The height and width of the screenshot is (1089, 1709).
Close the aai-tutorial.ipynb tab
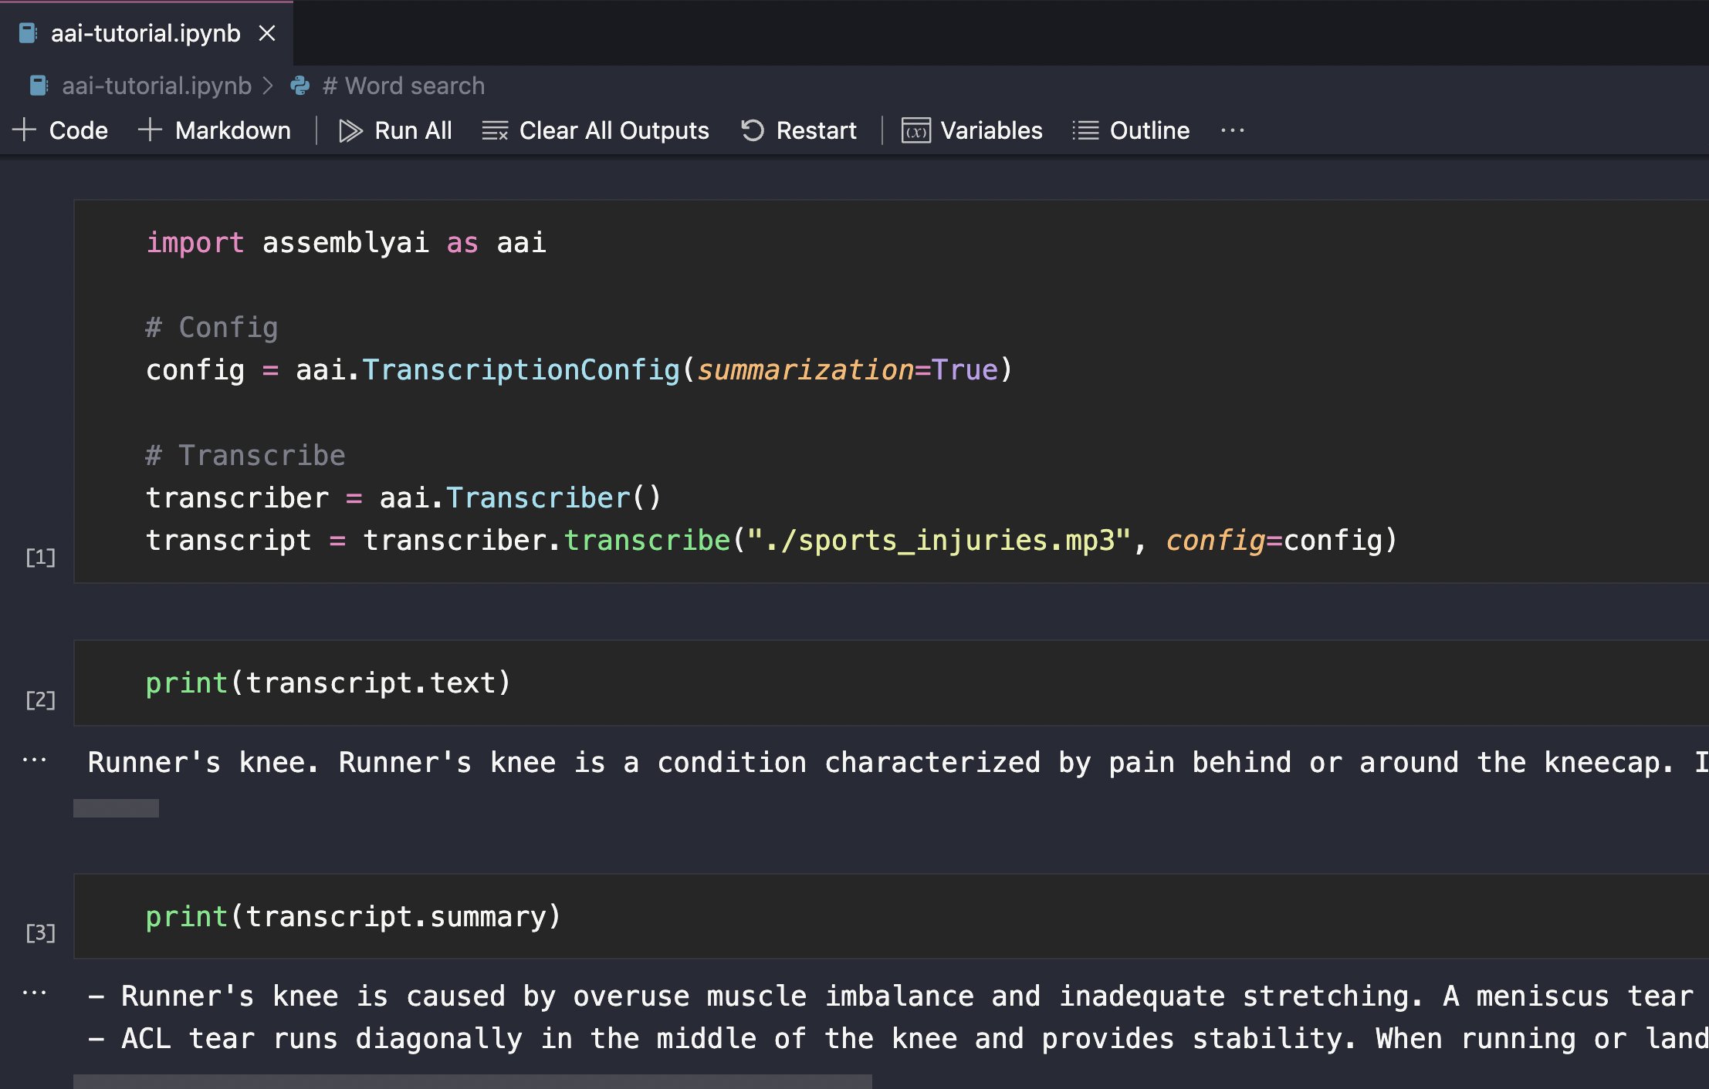(267, 33)
